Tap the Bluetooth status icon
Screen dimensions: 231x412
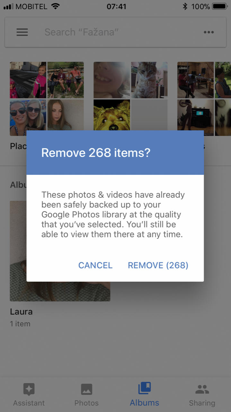tap(185, 6)
